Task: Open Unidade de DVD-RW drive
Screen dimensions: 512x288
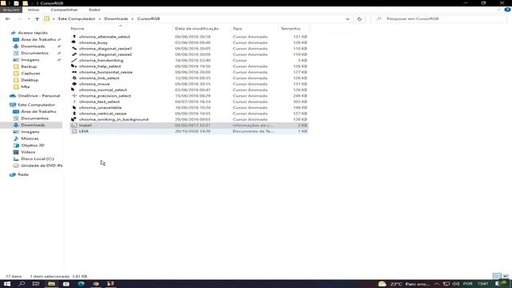Action: pos(42,166)
